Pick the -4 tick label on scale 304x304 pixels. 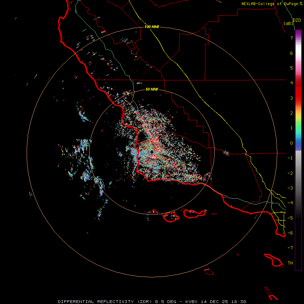(290, 203)
